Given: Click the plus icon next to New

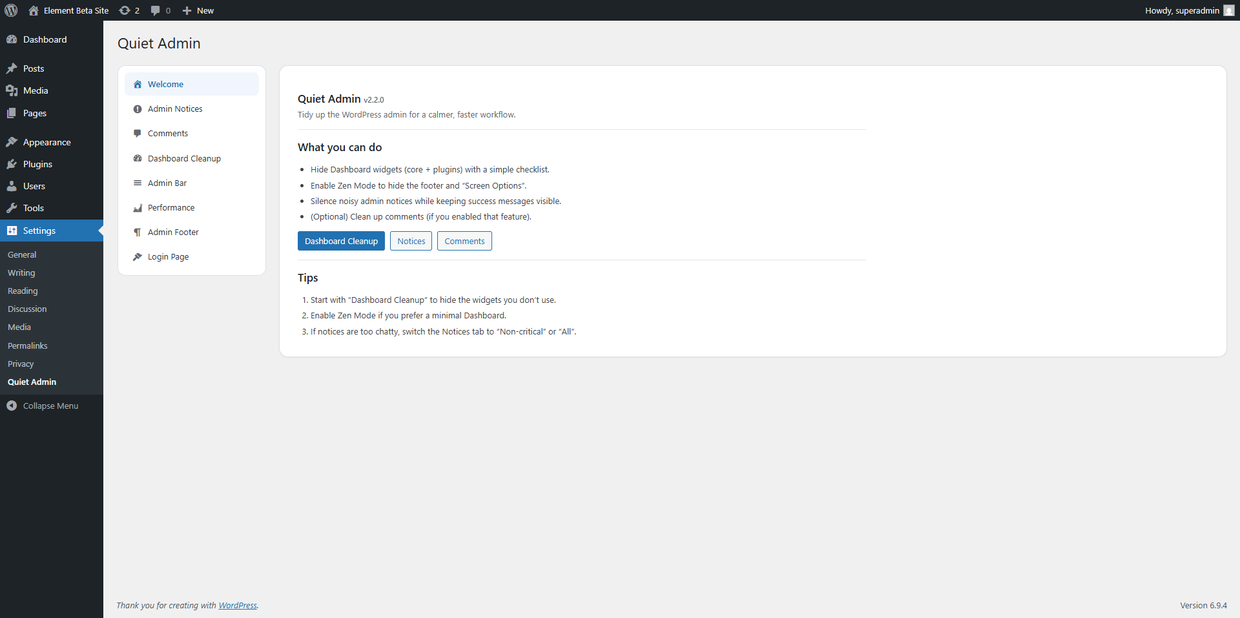Looking at the screenshot, I should pos(187,10).
